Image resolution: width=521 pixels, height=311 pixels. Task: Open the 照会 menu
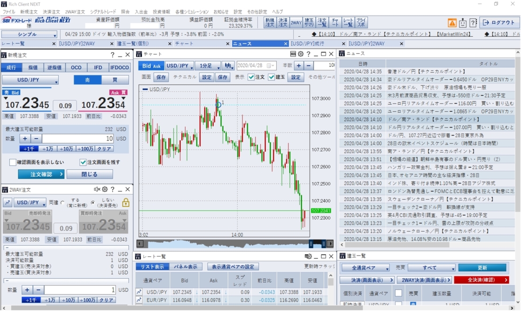coord(125,12)
